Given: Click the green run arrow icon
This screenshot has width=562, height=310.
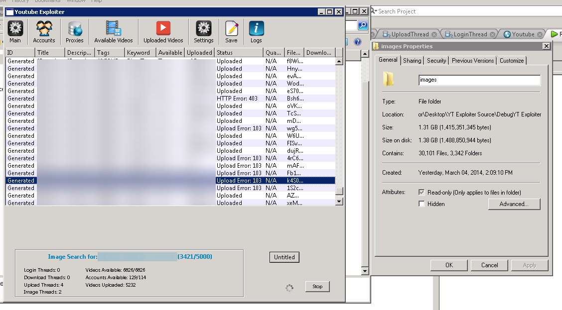Looking at the screenshot, I should [554, 34].
